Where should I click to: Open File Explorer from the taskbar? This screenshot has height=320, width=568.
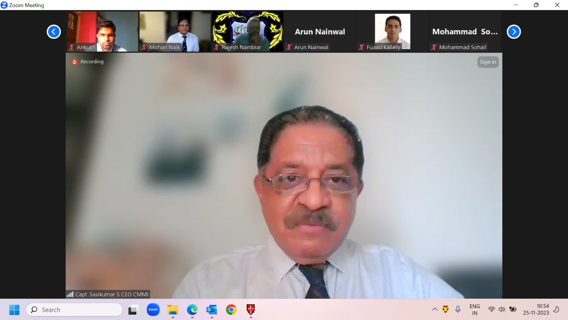pos(173,310)
